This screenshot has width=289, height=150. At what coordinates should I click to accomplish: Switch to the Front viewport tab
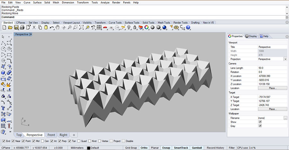click(51, 135)
